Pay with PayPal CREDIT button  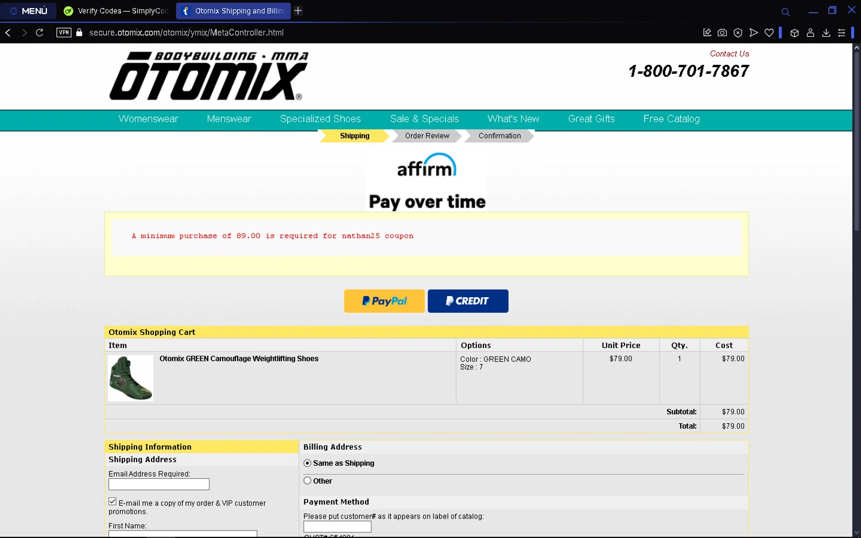pyautogui.click(x=468, y=301)
